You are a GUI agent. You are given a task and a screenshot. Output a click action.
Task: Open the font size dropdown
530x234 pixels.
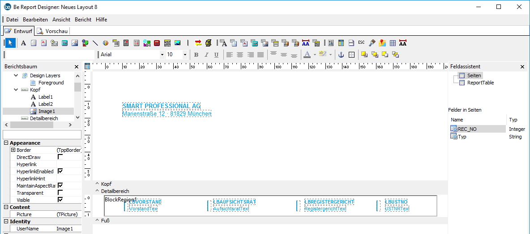[x=185, y=54]
